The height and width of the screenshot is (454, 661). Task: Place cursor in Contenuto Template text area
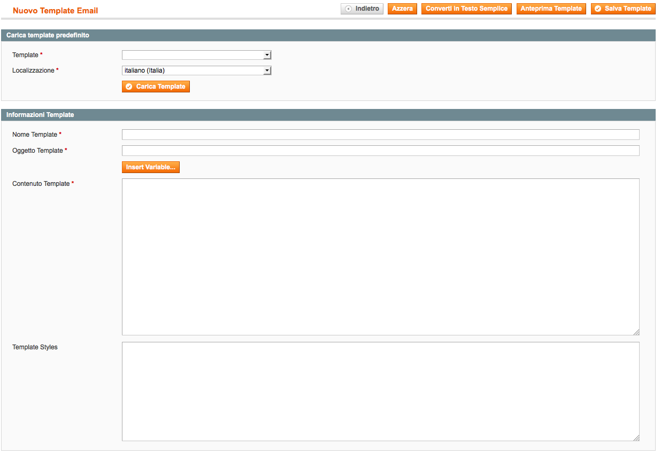pyautogui.click(x=380, y=256)
